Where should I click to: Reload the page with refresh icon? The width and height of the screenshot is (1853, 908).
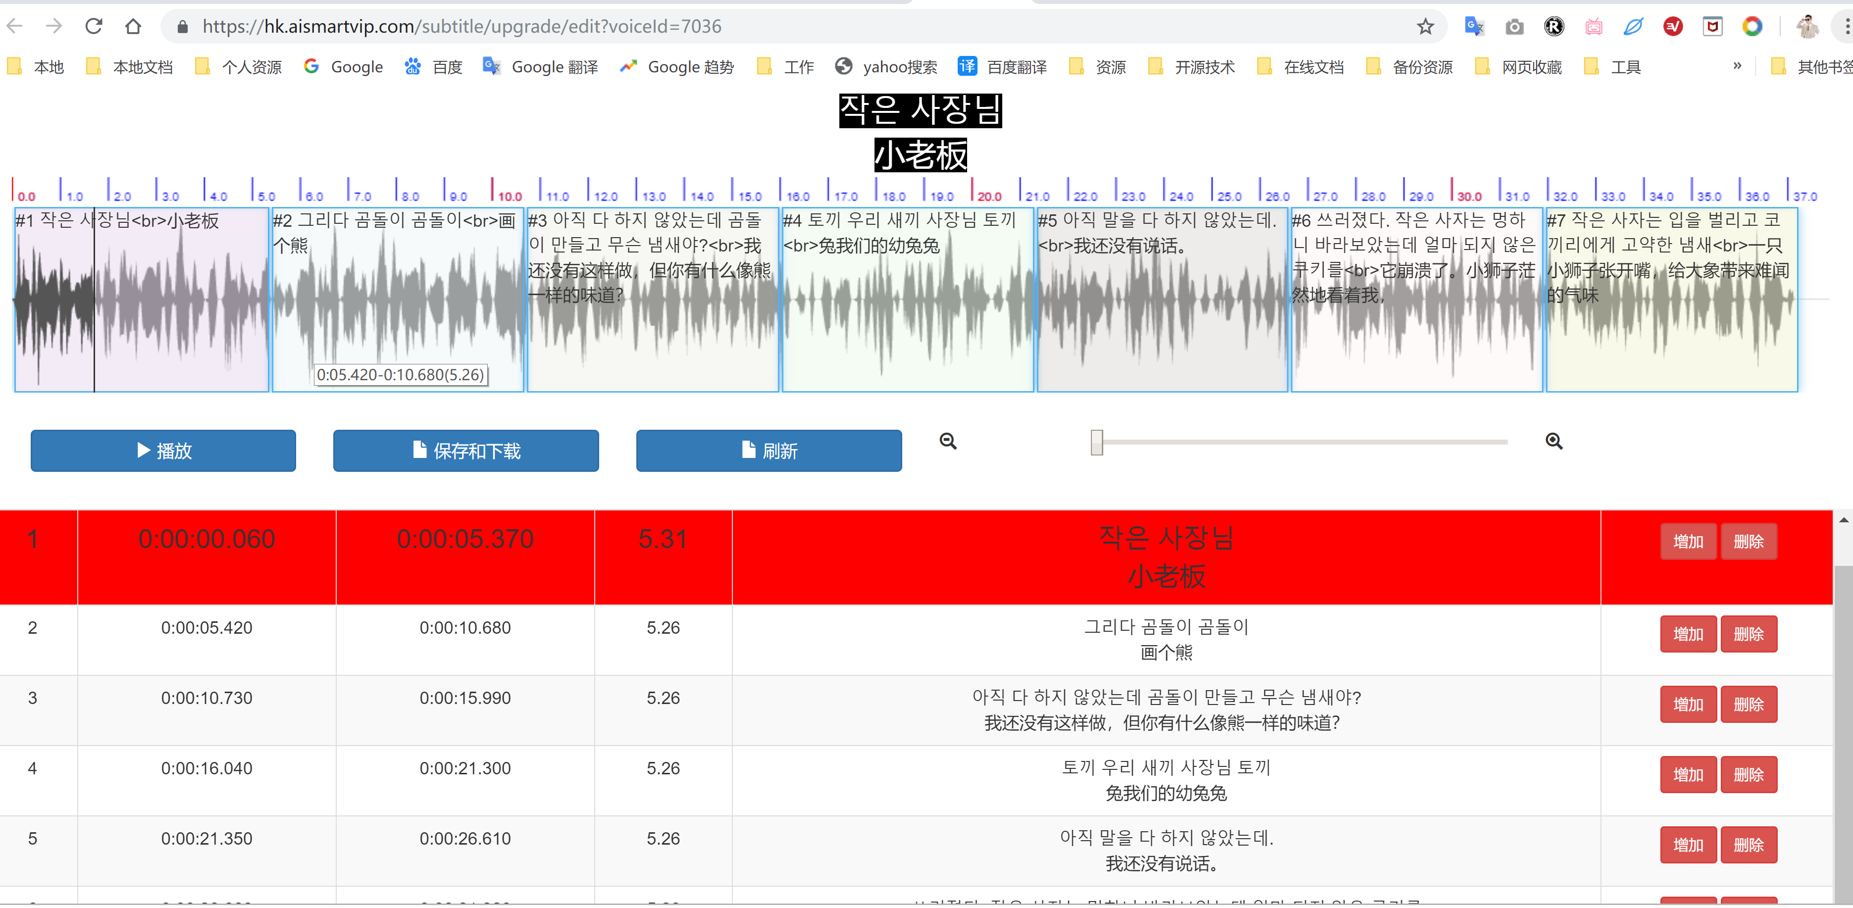pos(94,27)
